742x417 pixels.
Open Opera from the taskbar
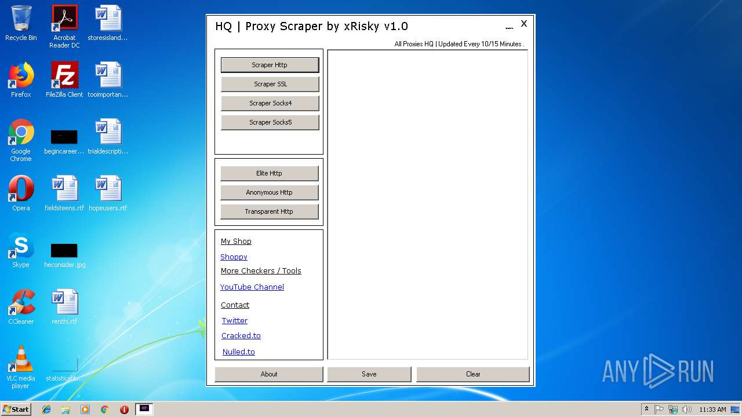click(x=124, y=409)
